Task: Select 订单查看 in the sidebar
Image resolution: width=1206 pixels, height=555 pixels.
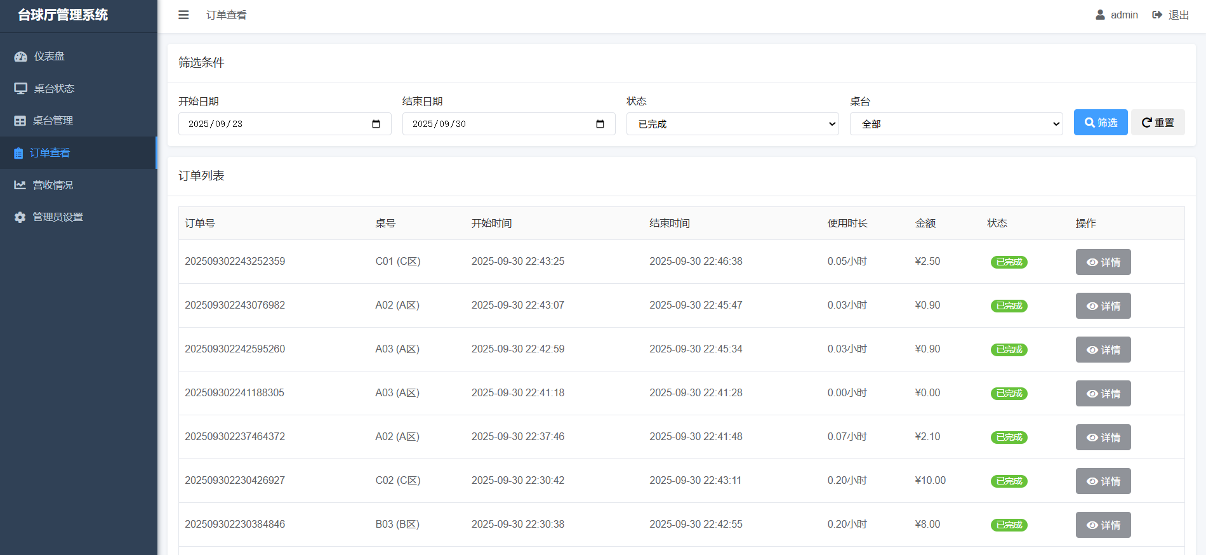Action: pos(50,153)
